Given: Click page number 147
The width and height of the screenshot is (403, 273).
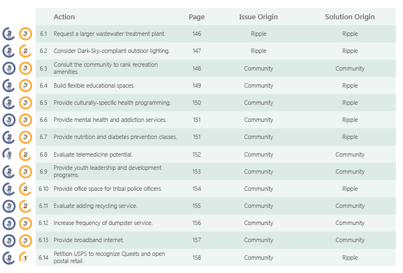Looking at the screenshot, I should pyautogui.click(x=197, y=51).
